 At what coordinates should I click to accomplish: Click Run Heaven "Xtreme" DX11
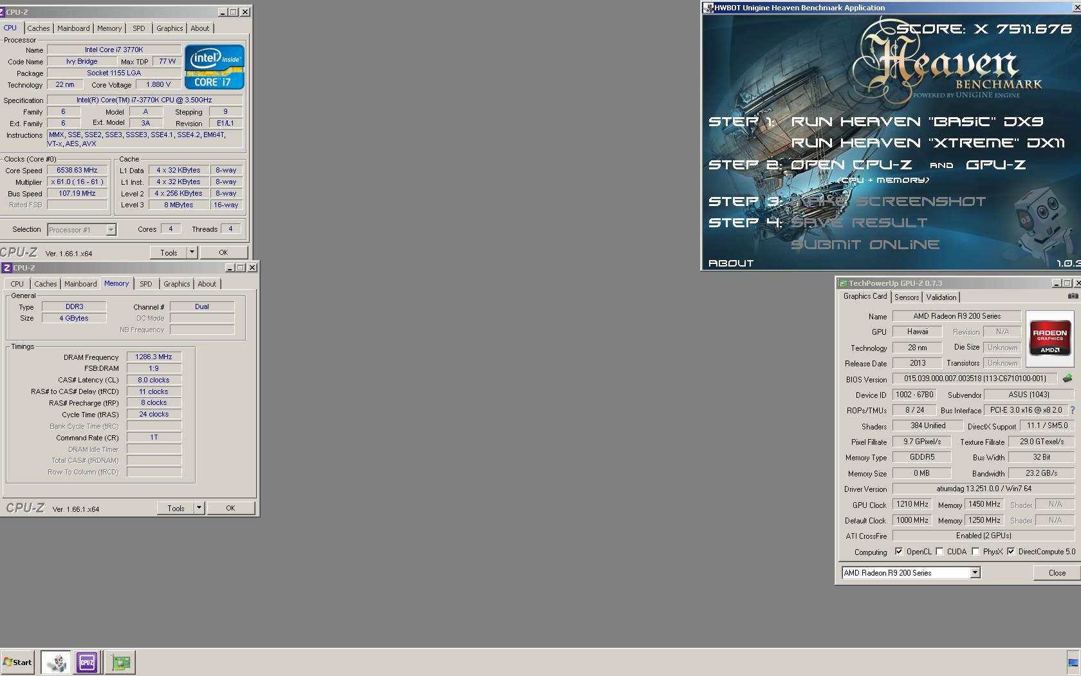click(x=928, y=143)
